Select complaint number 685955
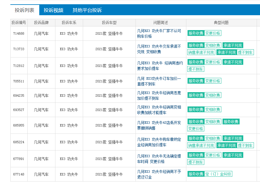This screenshot has width=260, height=184. point(19,125)
